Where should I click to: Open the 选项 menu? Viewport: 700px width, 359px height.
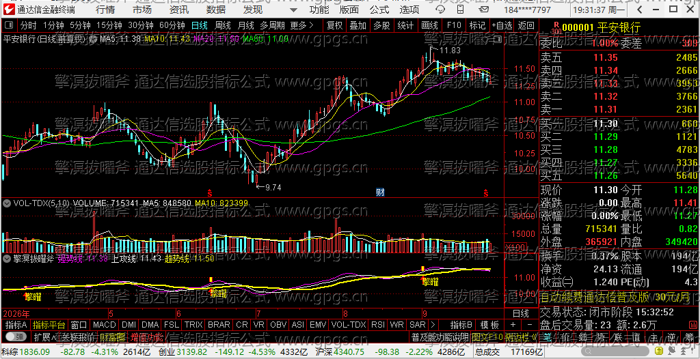[x=409, y=10]
